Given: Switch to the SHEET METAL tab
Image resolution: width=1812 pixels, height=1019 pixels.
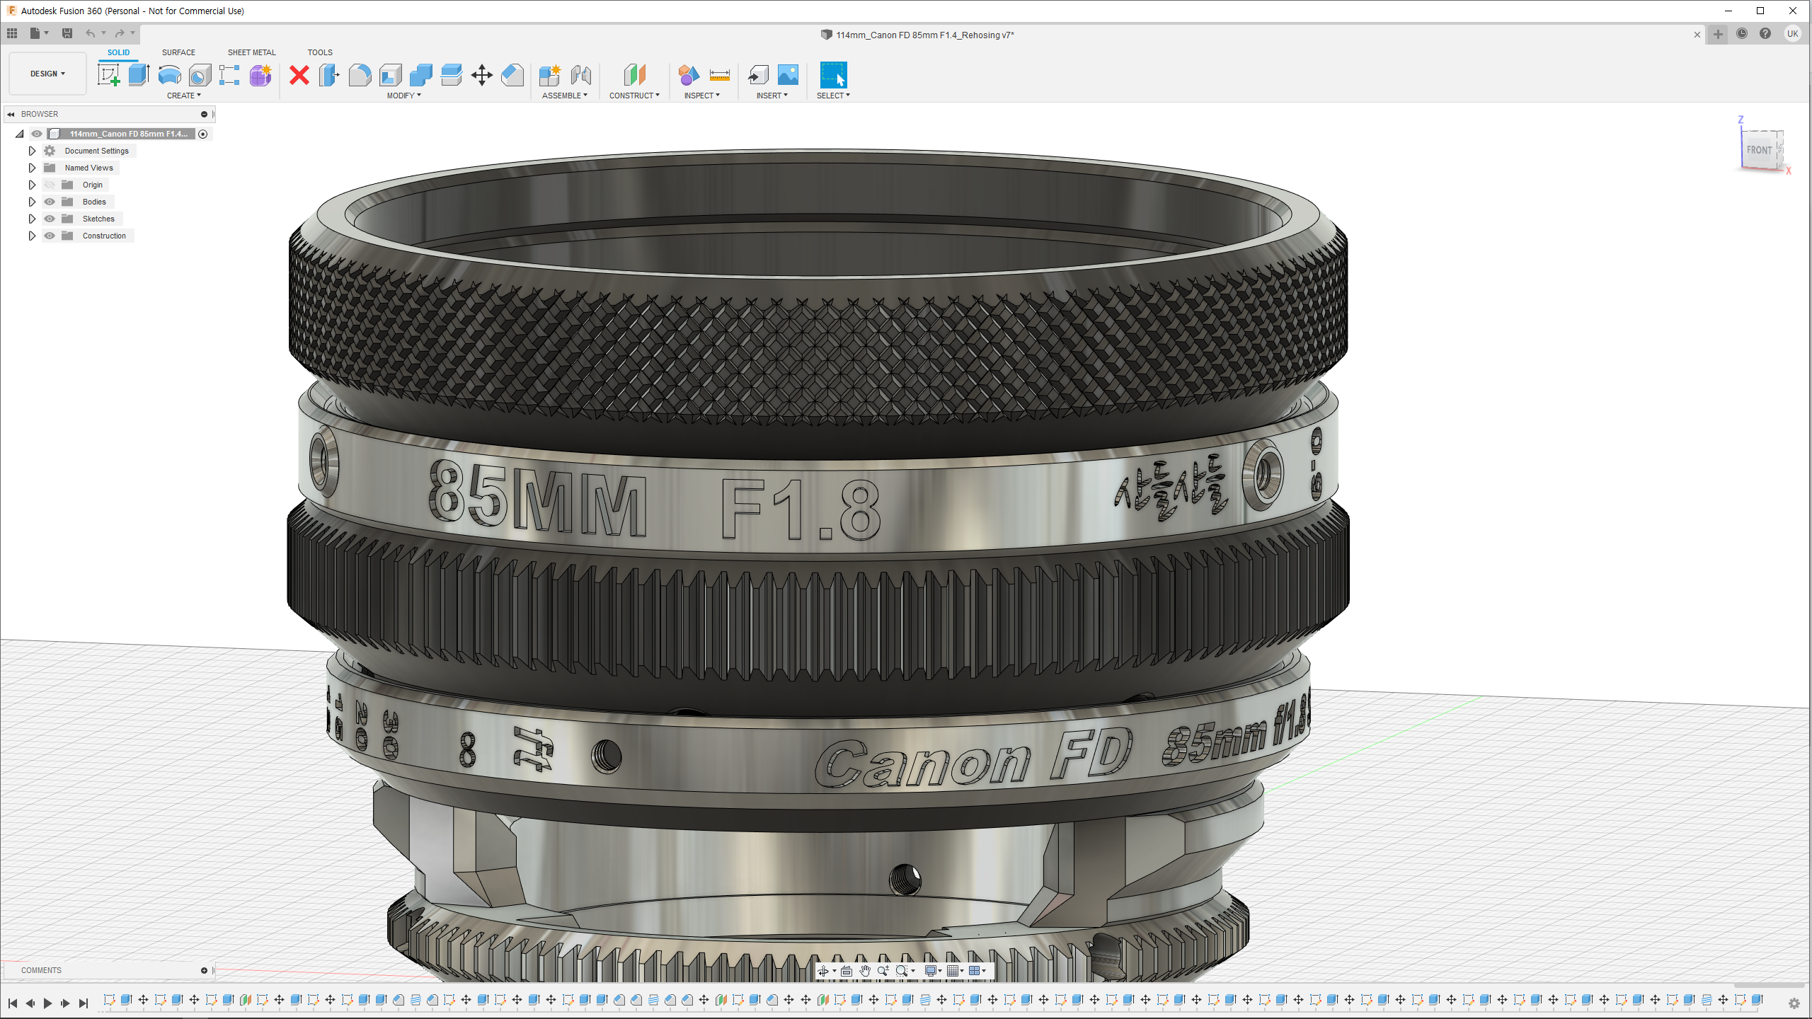Looking at the screenshot, I should (251, 52).
